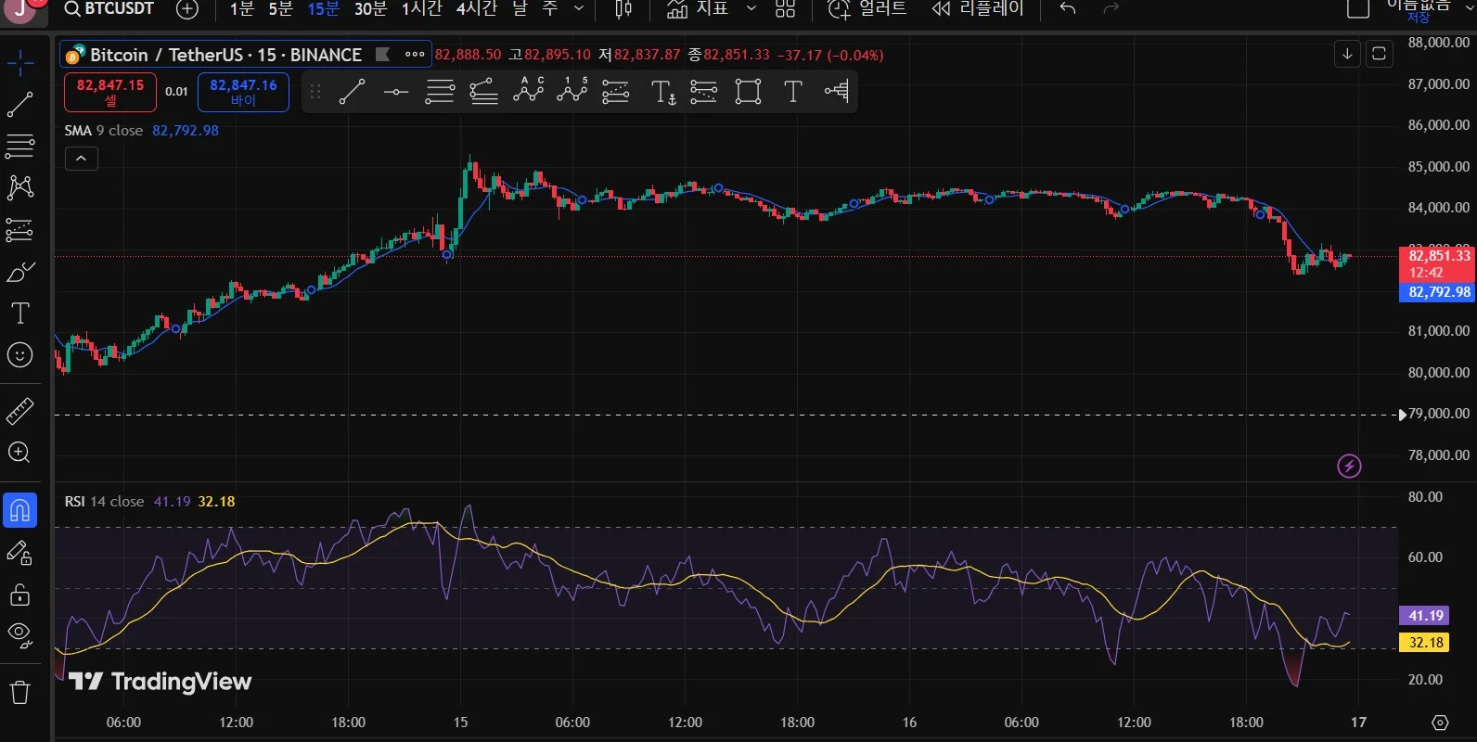Toggle chart fullscreen view button
This screenshot has height=742, width=1477.
(1380, 54)
